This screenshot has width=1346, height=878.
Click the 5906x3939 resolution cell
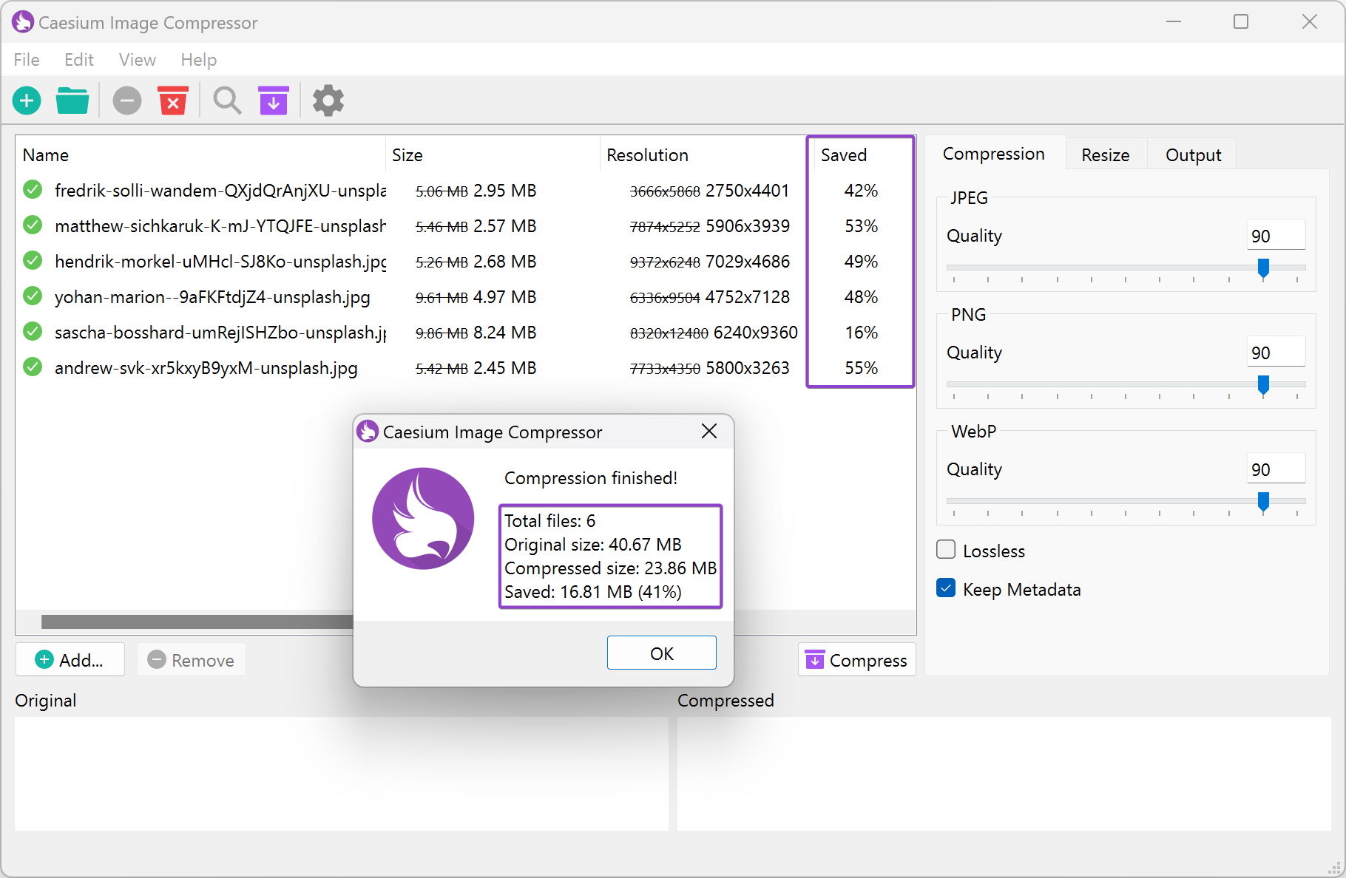point(748,226)
